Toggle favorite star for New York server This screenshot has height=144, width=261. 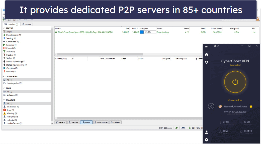[x=251, y=106]
